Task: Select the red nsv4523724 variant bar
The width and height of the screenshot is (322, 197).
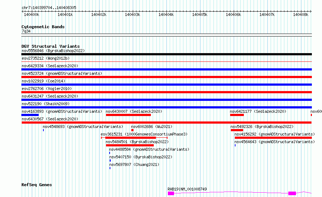Action: [166, 77]
